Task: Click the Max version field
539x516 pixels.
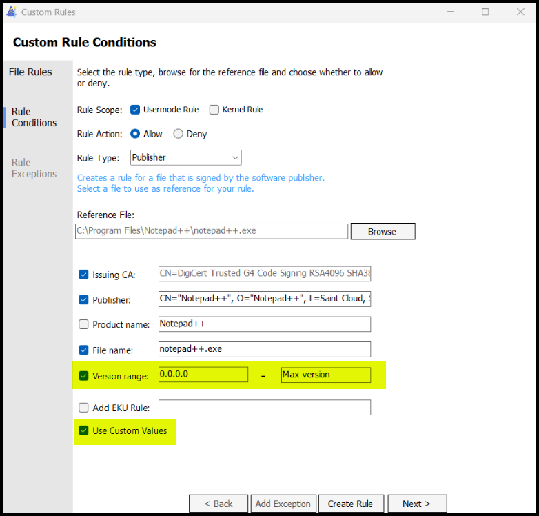Action: 326,375
